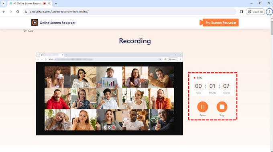The height and width of the screenshot is (152, 273).
Task: Open the Chrome three-dot menu
Action: (269, 12)
